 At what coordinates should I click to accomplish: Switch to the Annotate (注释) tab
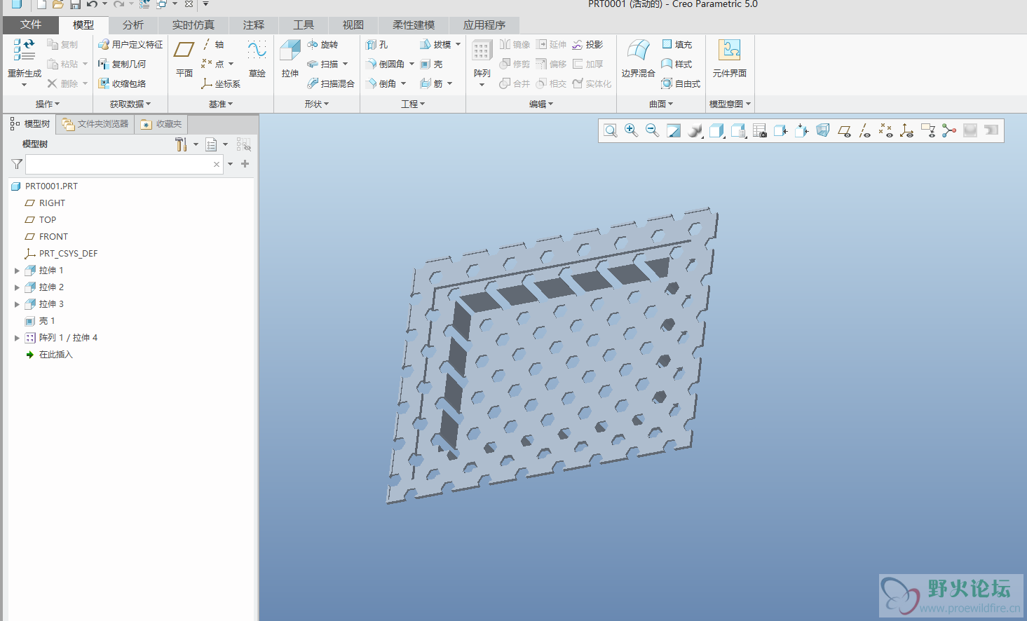[254, 25]
